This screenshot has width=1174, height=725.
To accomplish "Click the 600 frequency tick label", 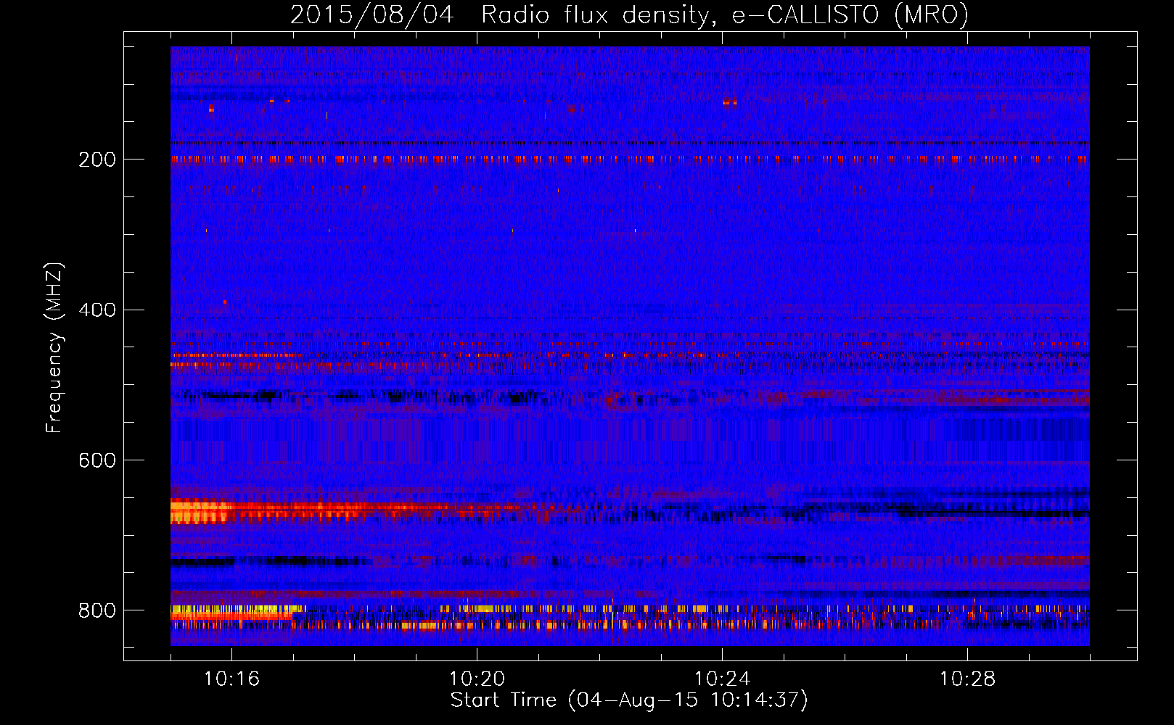I will point(97,460).
